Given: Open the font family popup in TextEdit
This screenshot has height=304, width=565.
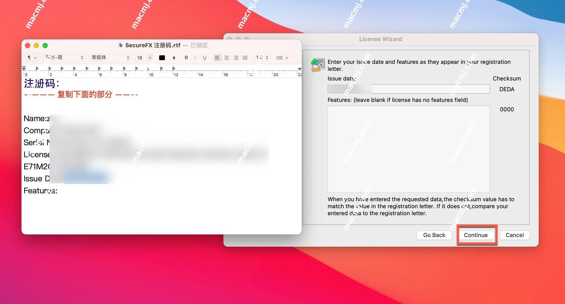Looking at the screenshot, I should pyautogui.click(x=64, y=58).
